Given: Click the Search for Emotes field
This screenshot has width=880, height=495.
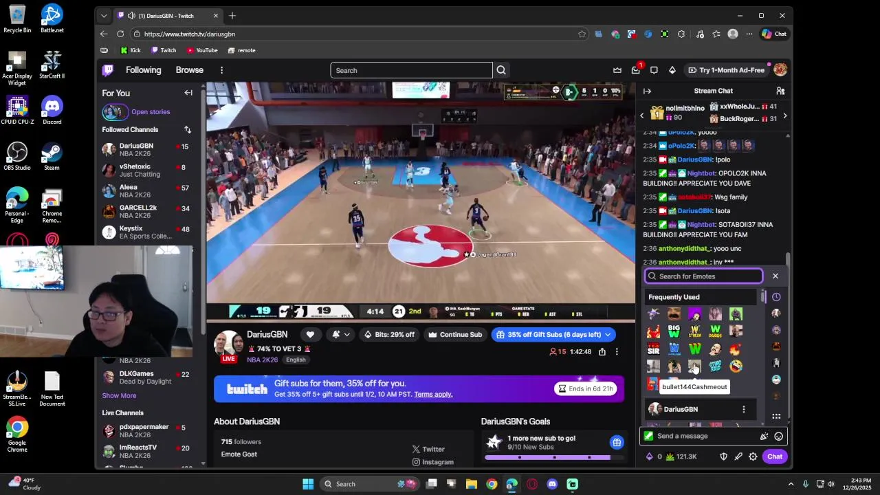Looking at the screenshot, I should [x=703, y=276].
